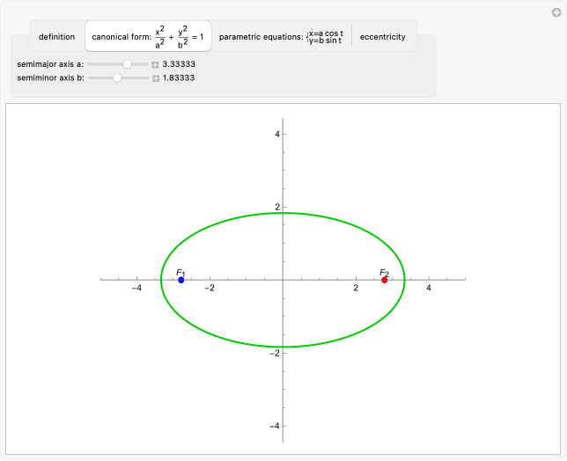Expand semiminor axis b slider controls
Viewport: 567px width, 461px height.
[x=156, y=78]
